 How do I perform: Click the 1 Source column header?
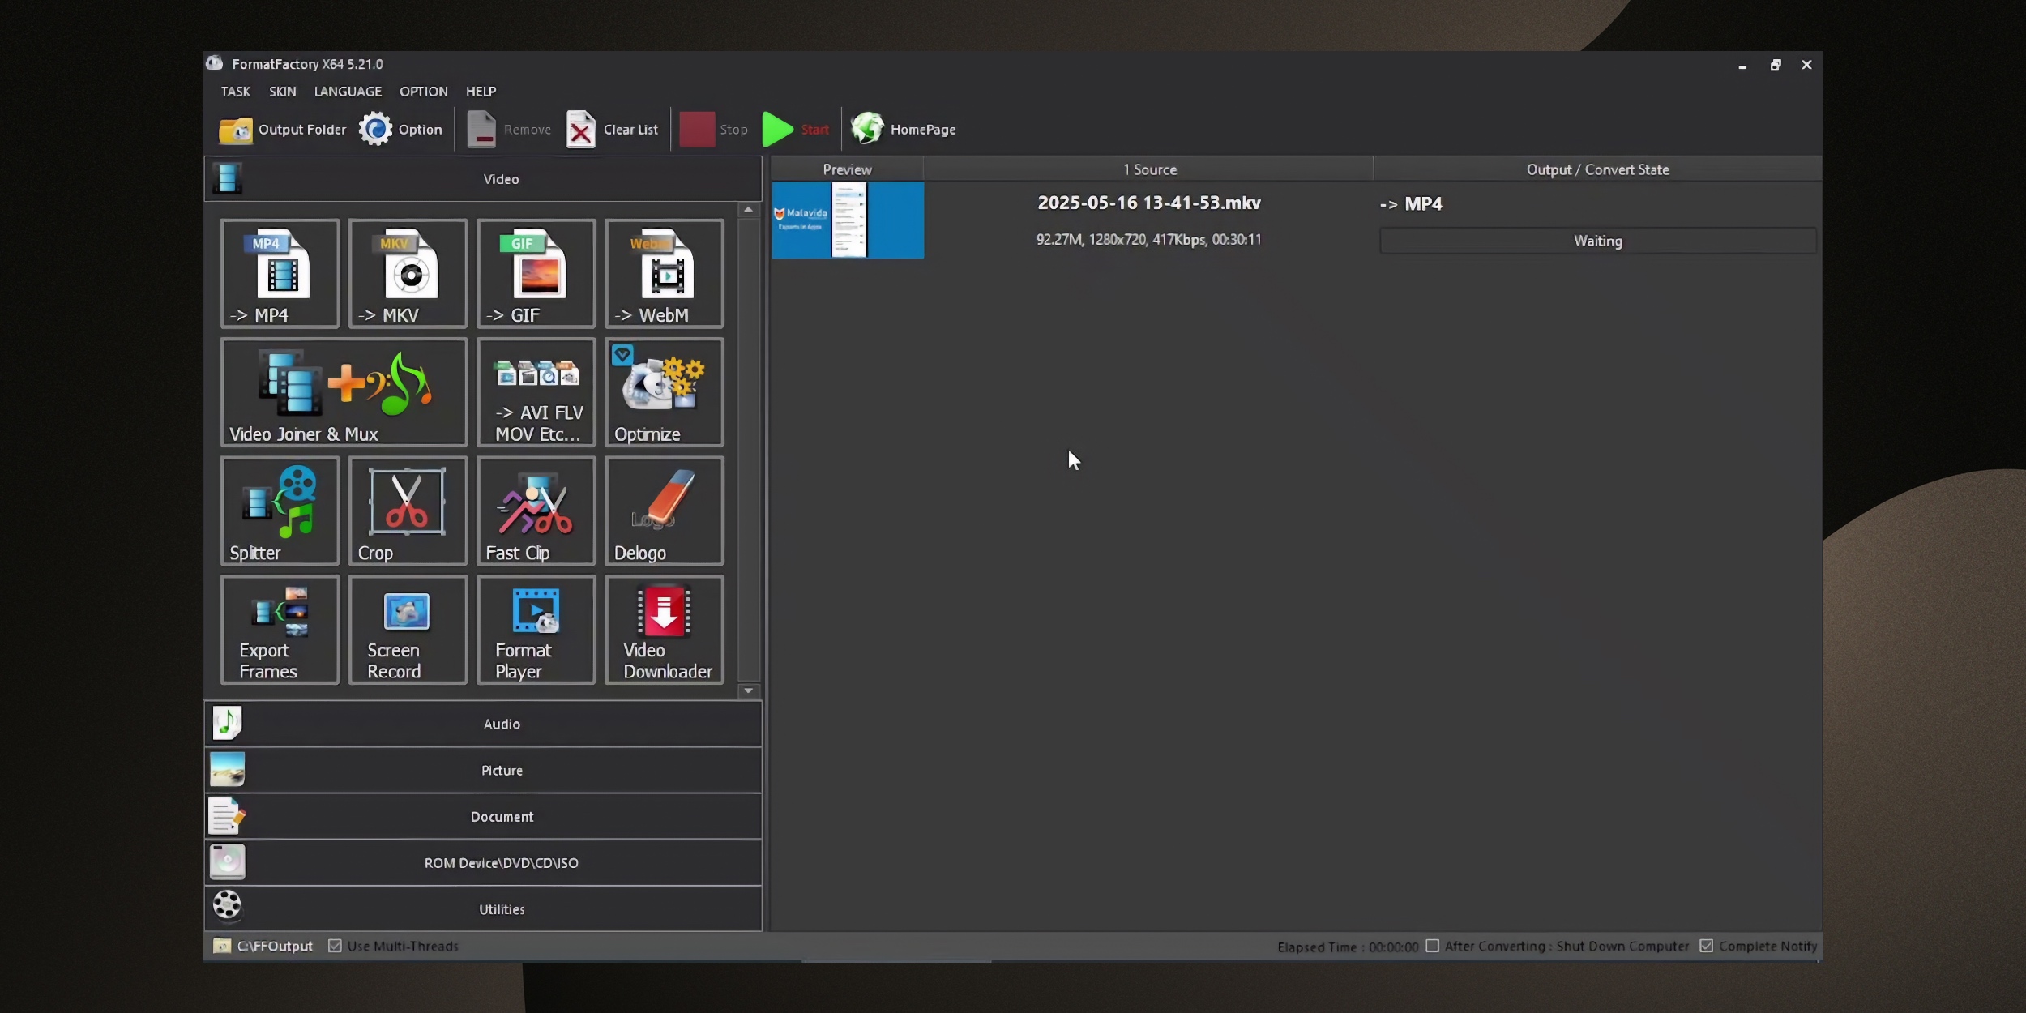coord(1149,169)
